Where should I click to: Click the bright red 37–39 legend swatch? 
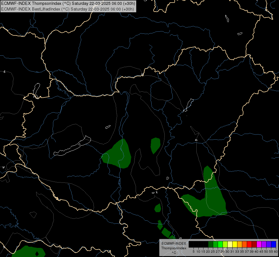point(249,244)
